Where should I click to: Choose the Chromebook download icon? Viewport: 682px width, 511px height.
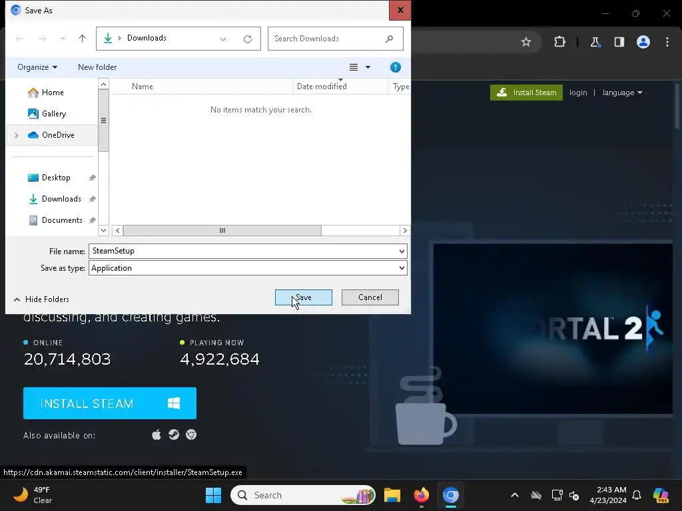(191, 434)
